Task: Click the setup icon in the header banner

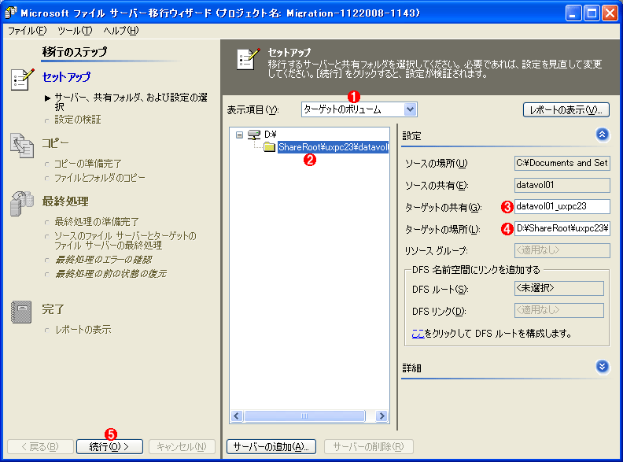Action: click(249, 59)
